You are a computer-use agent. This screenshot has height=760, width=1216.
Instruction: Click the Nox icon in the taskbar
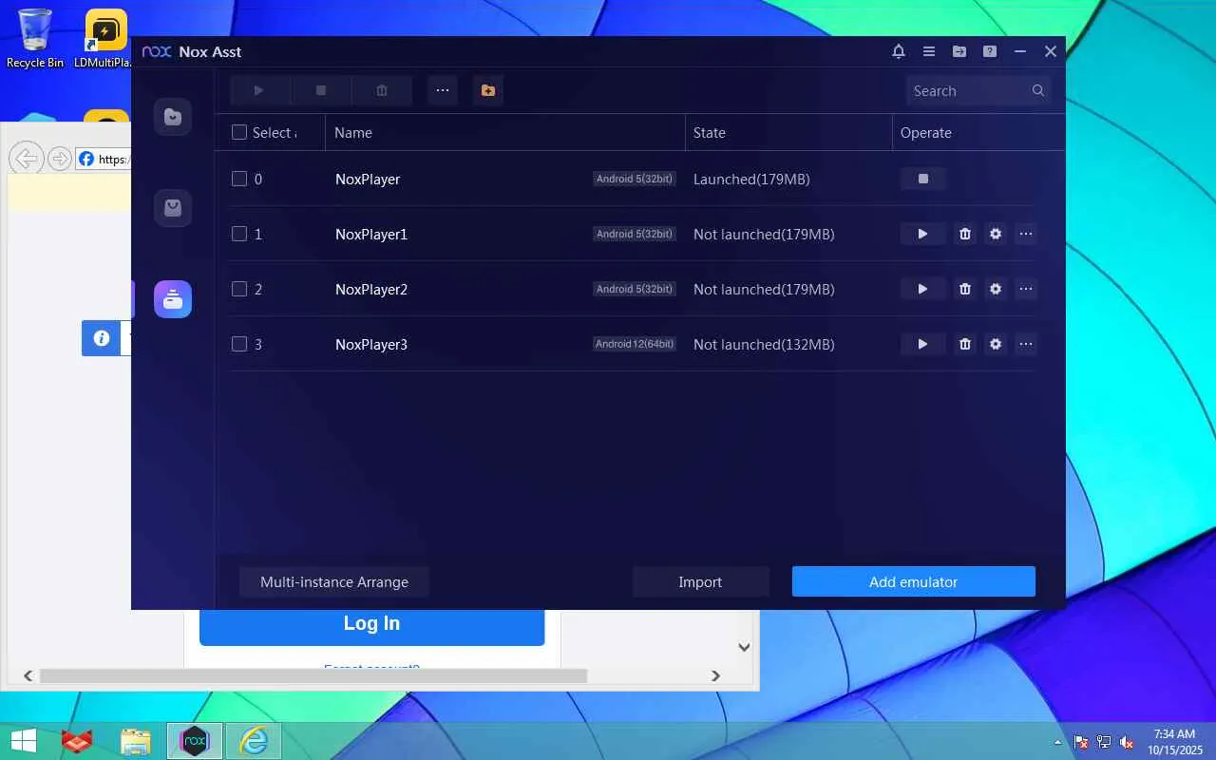tap(195, 741)
